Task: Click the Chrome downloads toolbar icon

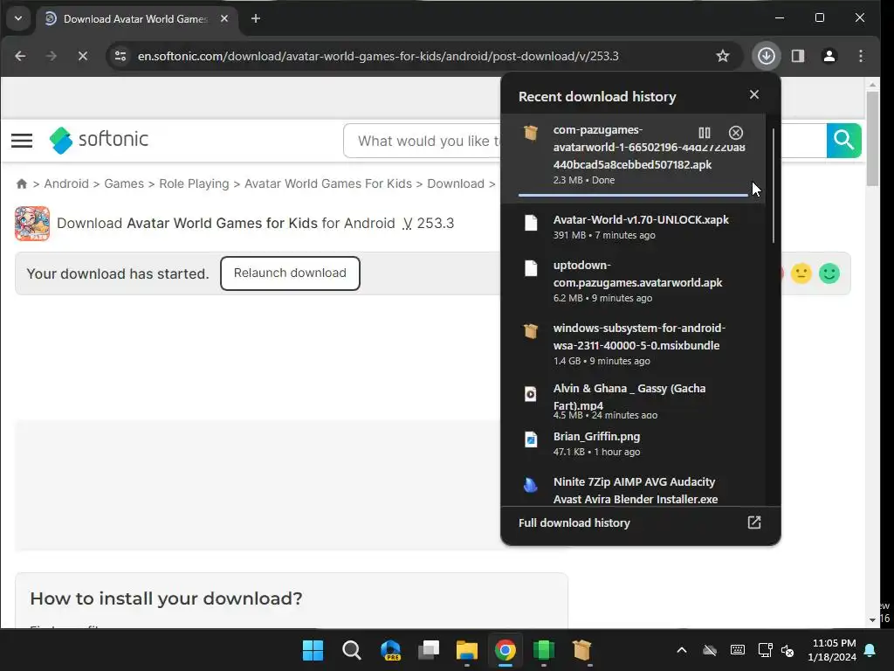Action: tap(766, 56)
